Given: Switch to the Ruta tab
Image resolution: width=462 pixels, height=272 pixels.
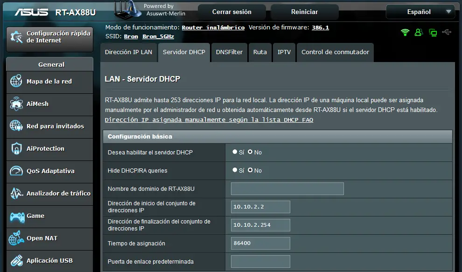Looking at the screenshot, I should coord(260,52).
